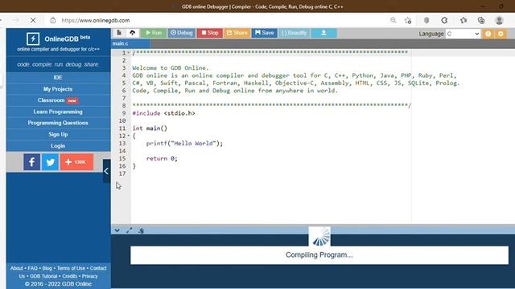Click the orange info icon beside Language
This screenshot has height=289, width=515.
click(488, 34)
